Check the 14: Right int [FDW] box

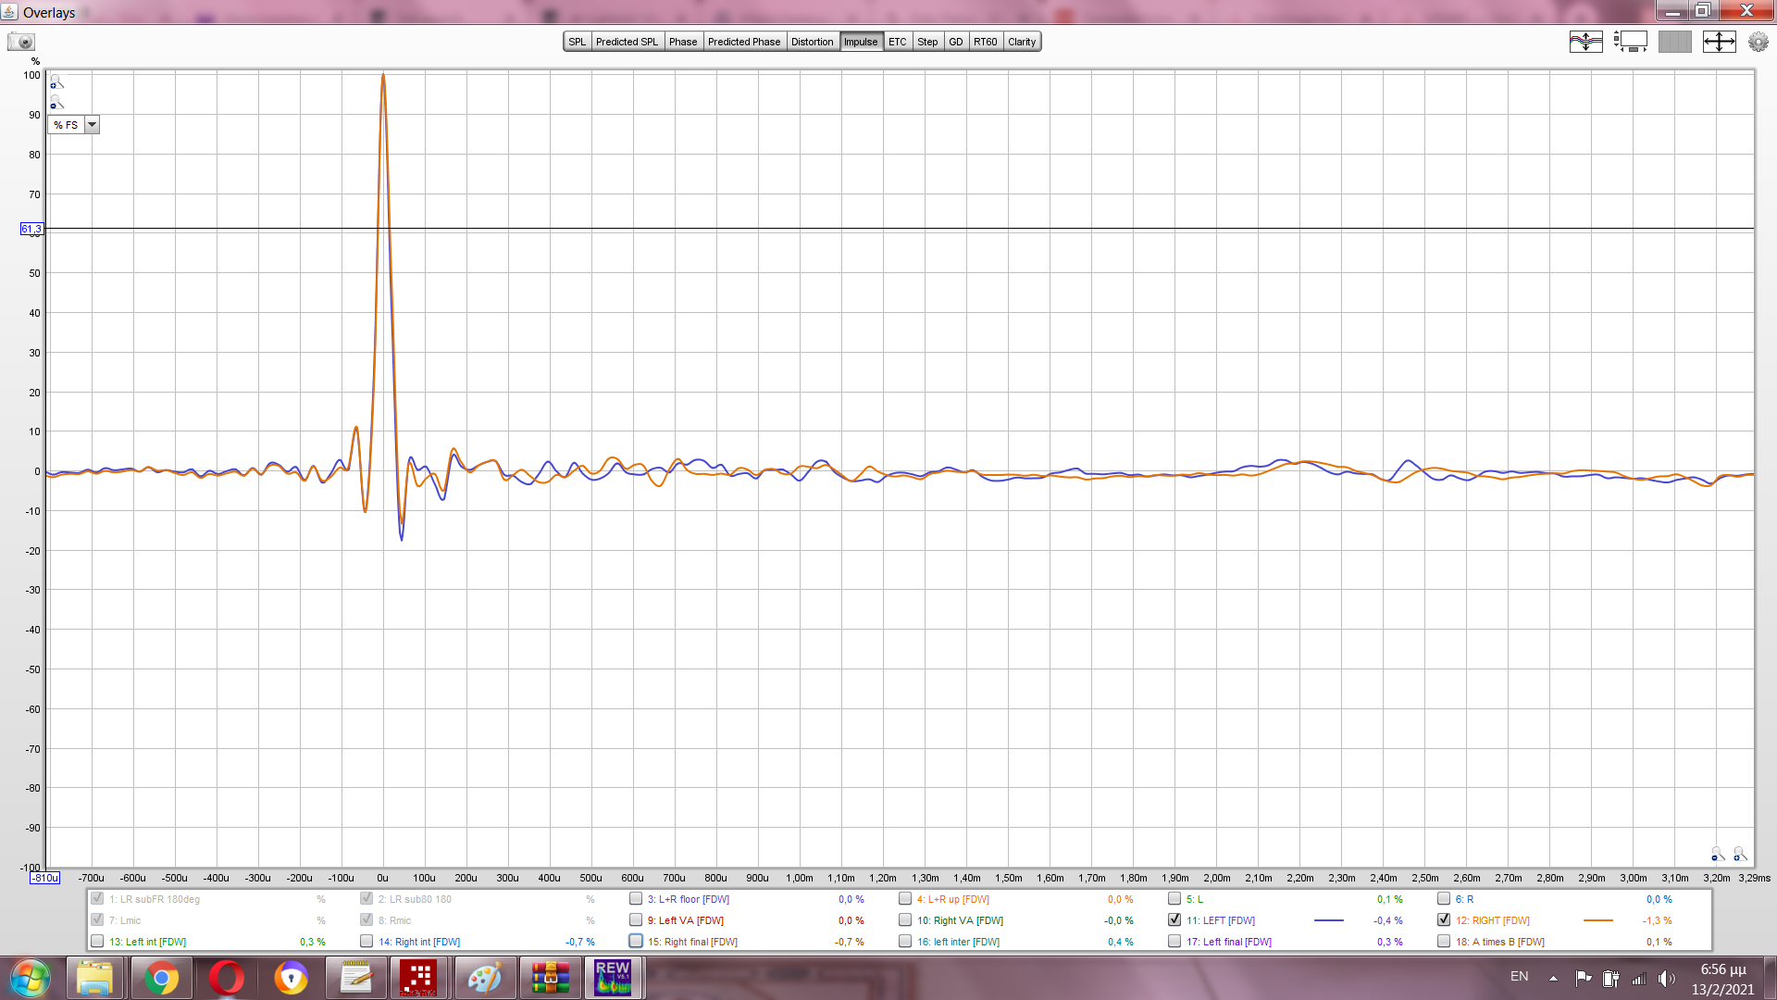[367, 942]
